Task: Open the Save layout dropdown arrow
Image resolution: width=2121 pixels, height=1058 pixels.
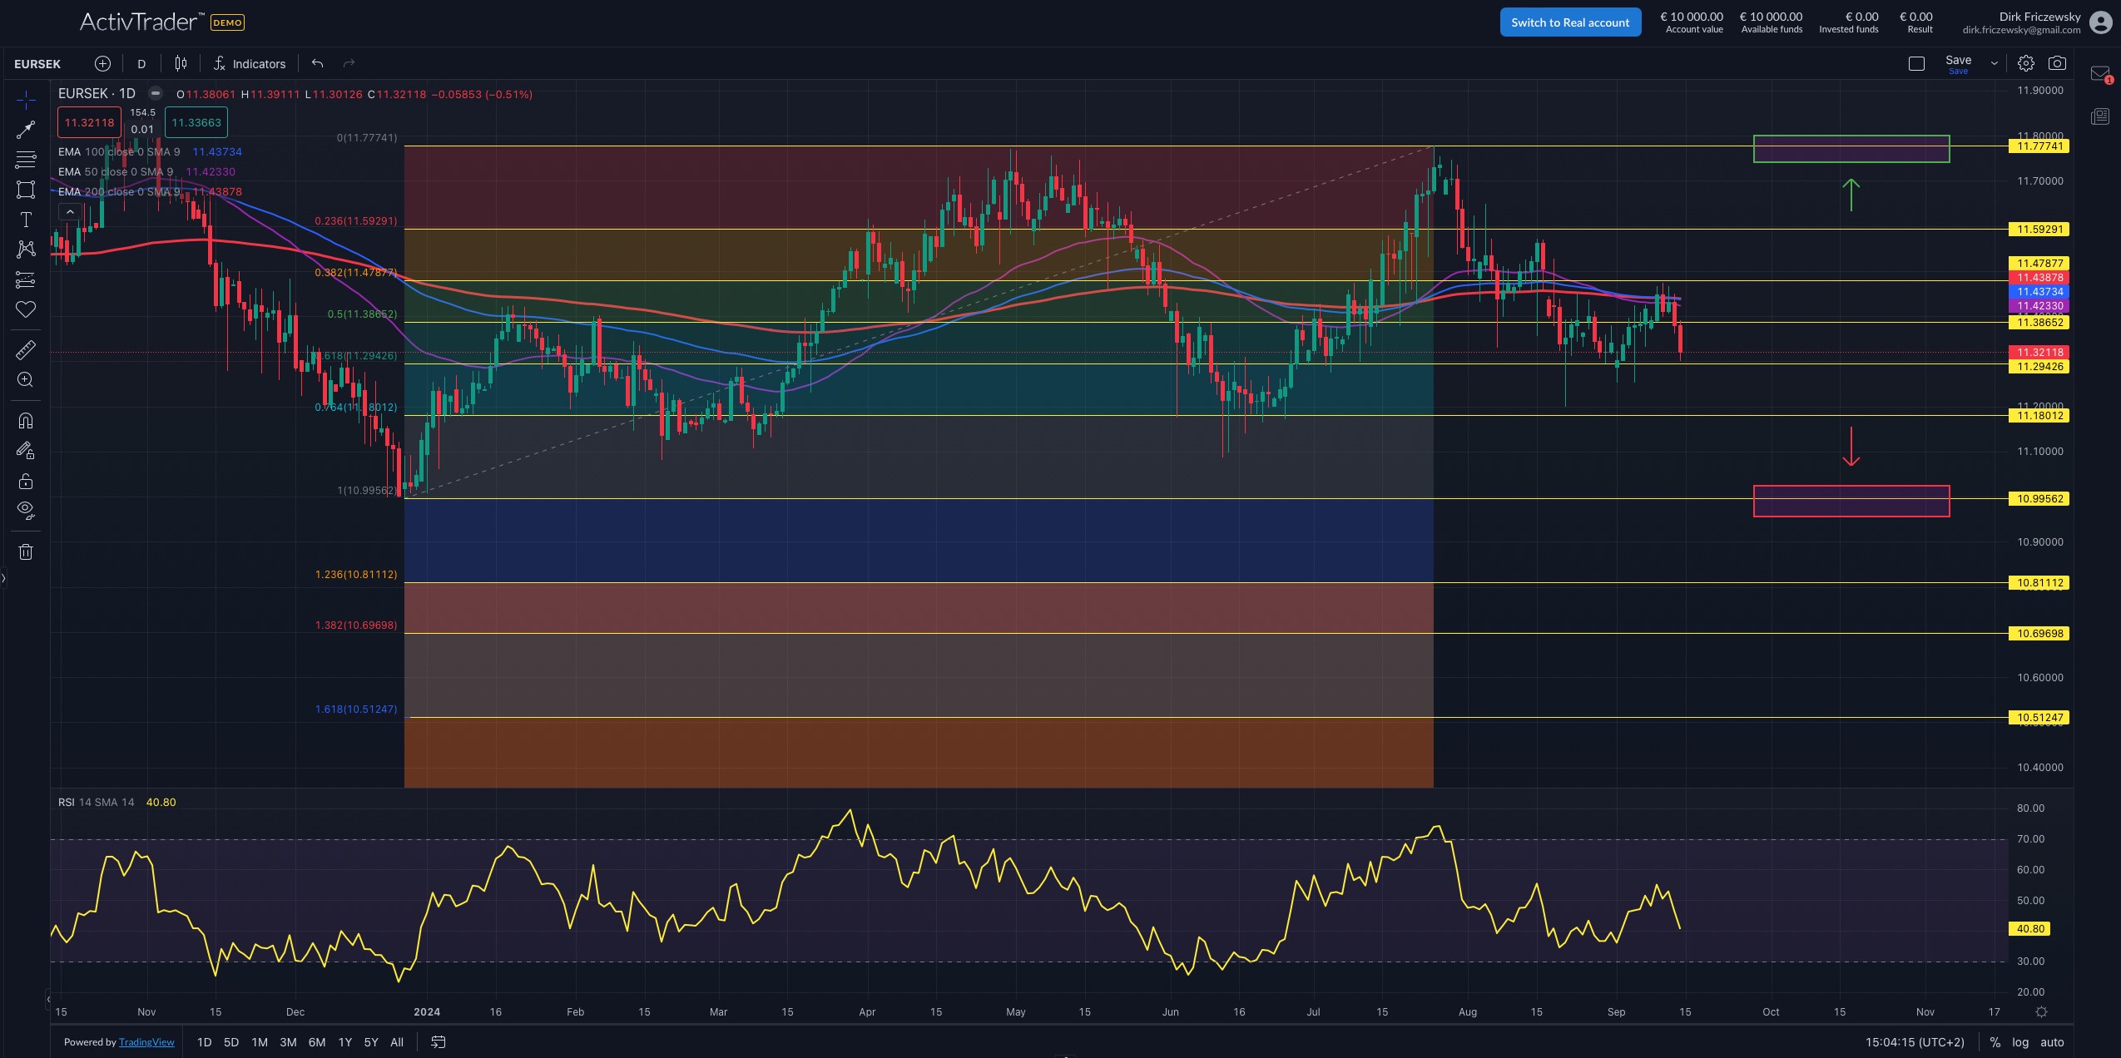Action: pyautogui.click(x=1994, y=63)
